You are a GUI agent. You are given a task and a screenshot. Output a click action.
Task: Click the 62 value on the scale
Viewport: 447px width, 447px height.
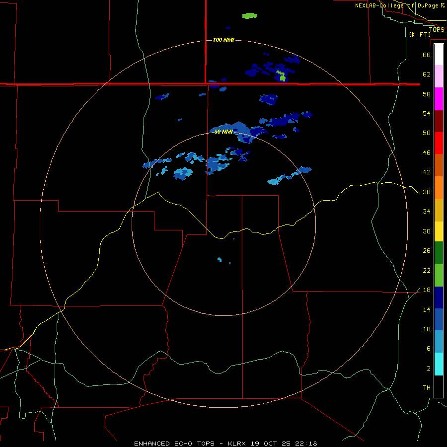point(427,74)
